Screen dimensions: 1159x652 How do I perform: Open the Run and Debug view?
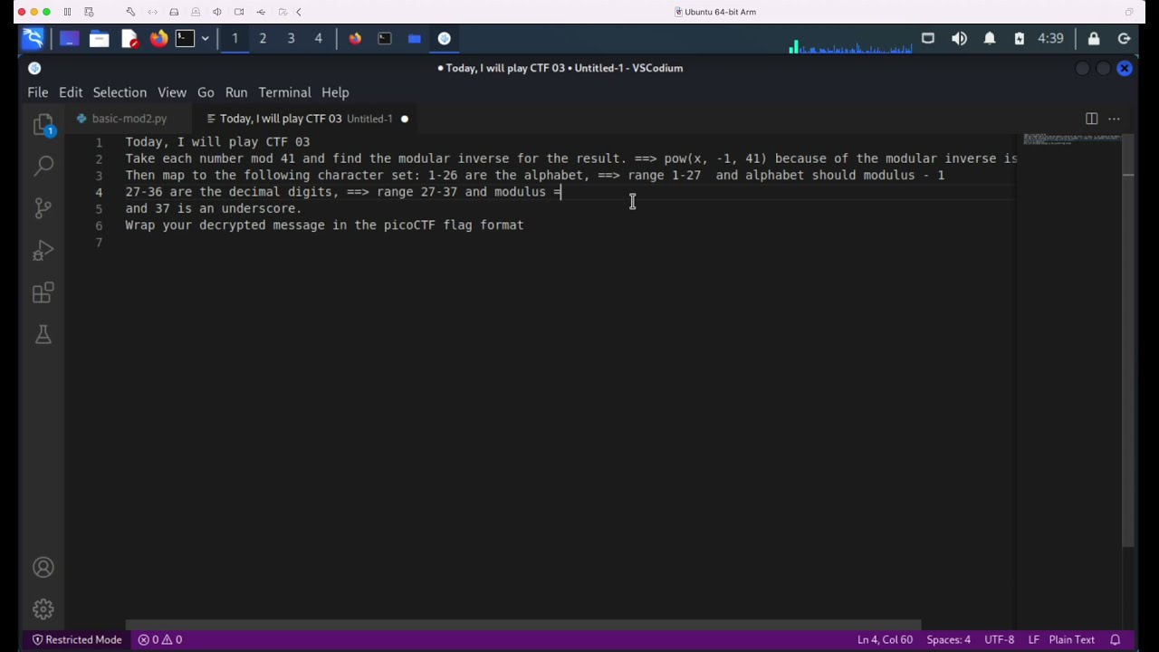click(x=43, y=250)
